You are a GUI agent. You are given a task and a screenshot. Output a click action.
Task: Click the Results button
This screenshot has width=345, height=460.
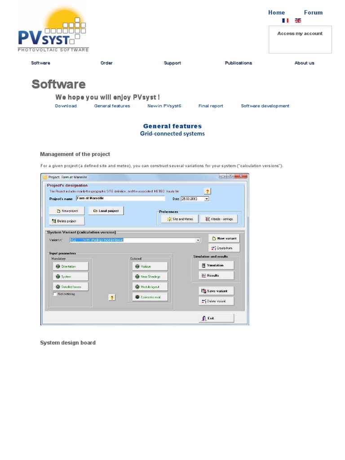(x=217, y=276)
